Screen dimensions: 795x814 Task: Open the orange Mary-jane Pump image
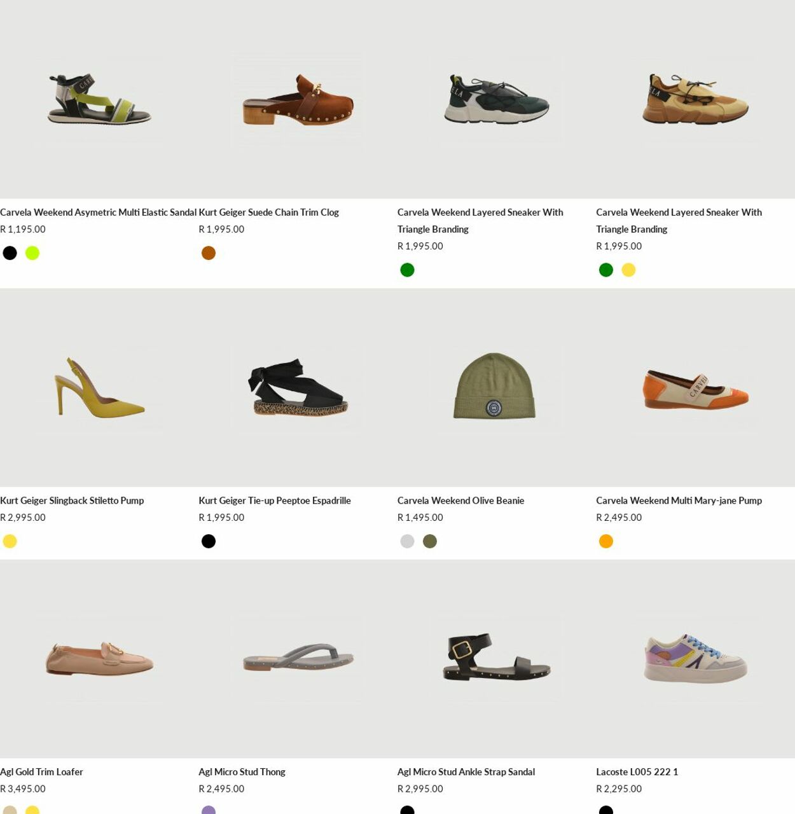(x=695, y=387)
